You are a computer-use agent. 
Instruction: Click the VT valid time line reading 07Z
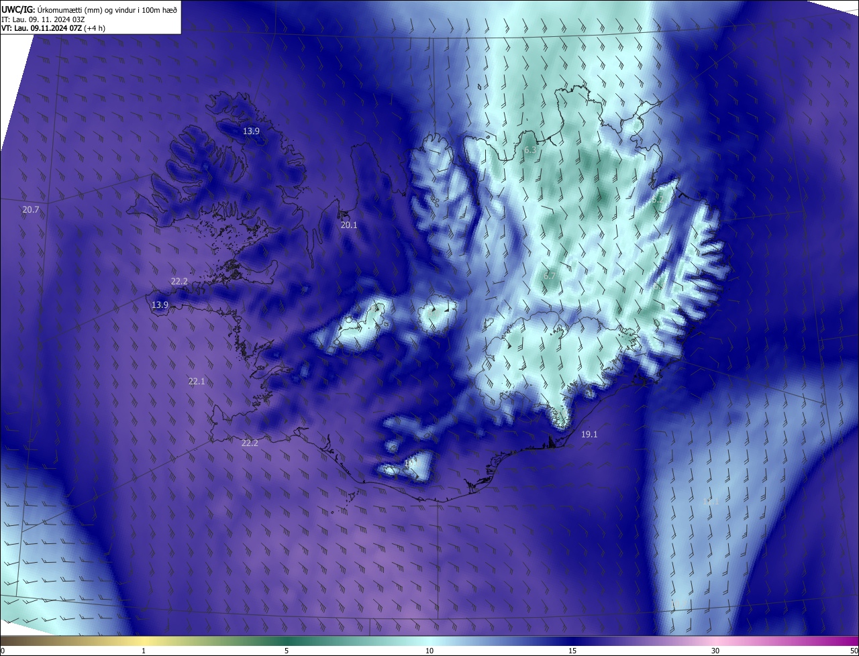point(53,28)
